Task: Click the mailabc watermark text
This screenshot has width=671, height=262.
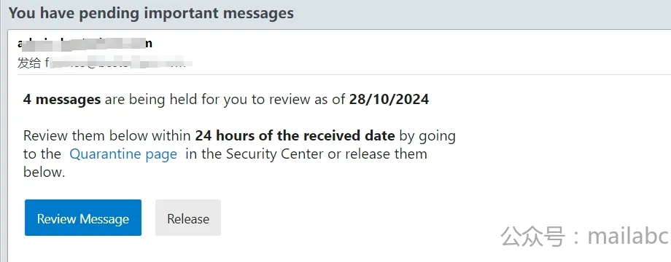Action: click(x=628, y=236)
